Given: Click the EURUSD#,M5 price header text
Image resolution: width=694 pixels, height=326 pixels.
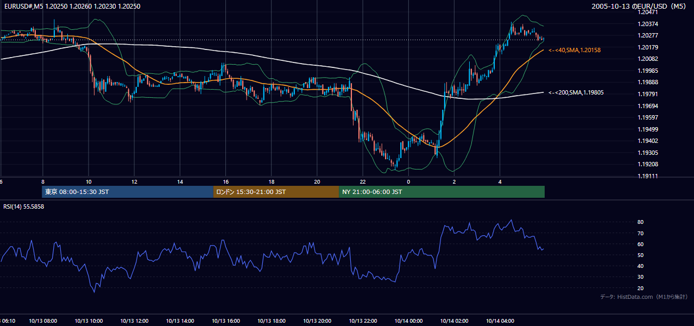Looking at the screenshot, I should [71, 7].
